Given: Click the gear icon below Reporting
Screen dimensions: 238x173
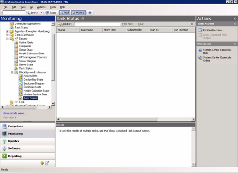Looking at the screenshot, I should tap(42, 163).
